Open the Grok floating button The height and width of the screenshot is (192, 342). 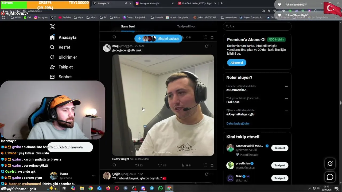tap(330, 164)
